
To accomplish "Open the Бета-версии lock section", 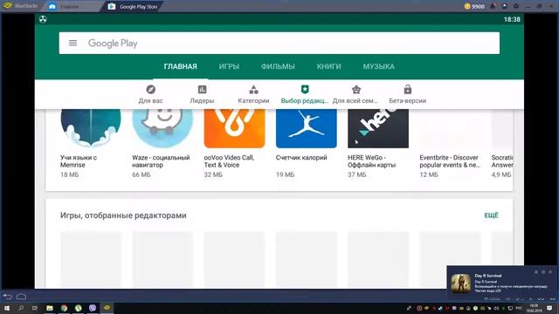I will 408,94.
